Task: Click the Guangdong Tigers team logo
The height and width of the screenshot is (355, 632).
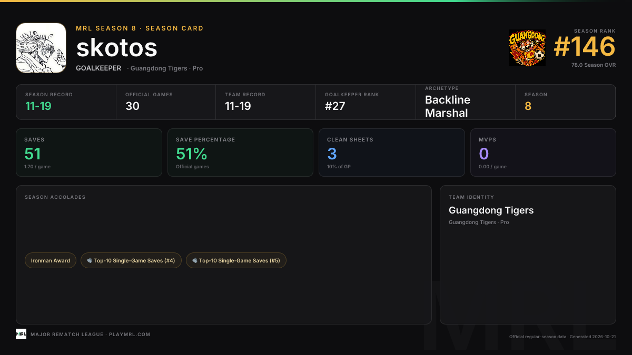Action: pyautogui.click(x=527, y=48)
